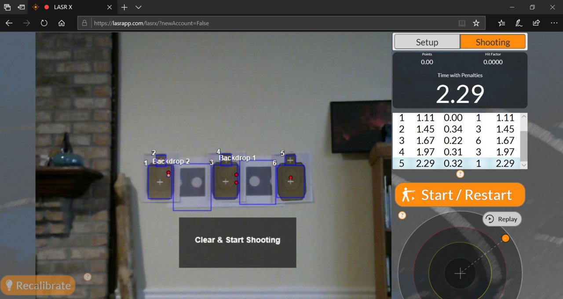
Task: Select target zone 3 in the camera view
Action: 226,181
